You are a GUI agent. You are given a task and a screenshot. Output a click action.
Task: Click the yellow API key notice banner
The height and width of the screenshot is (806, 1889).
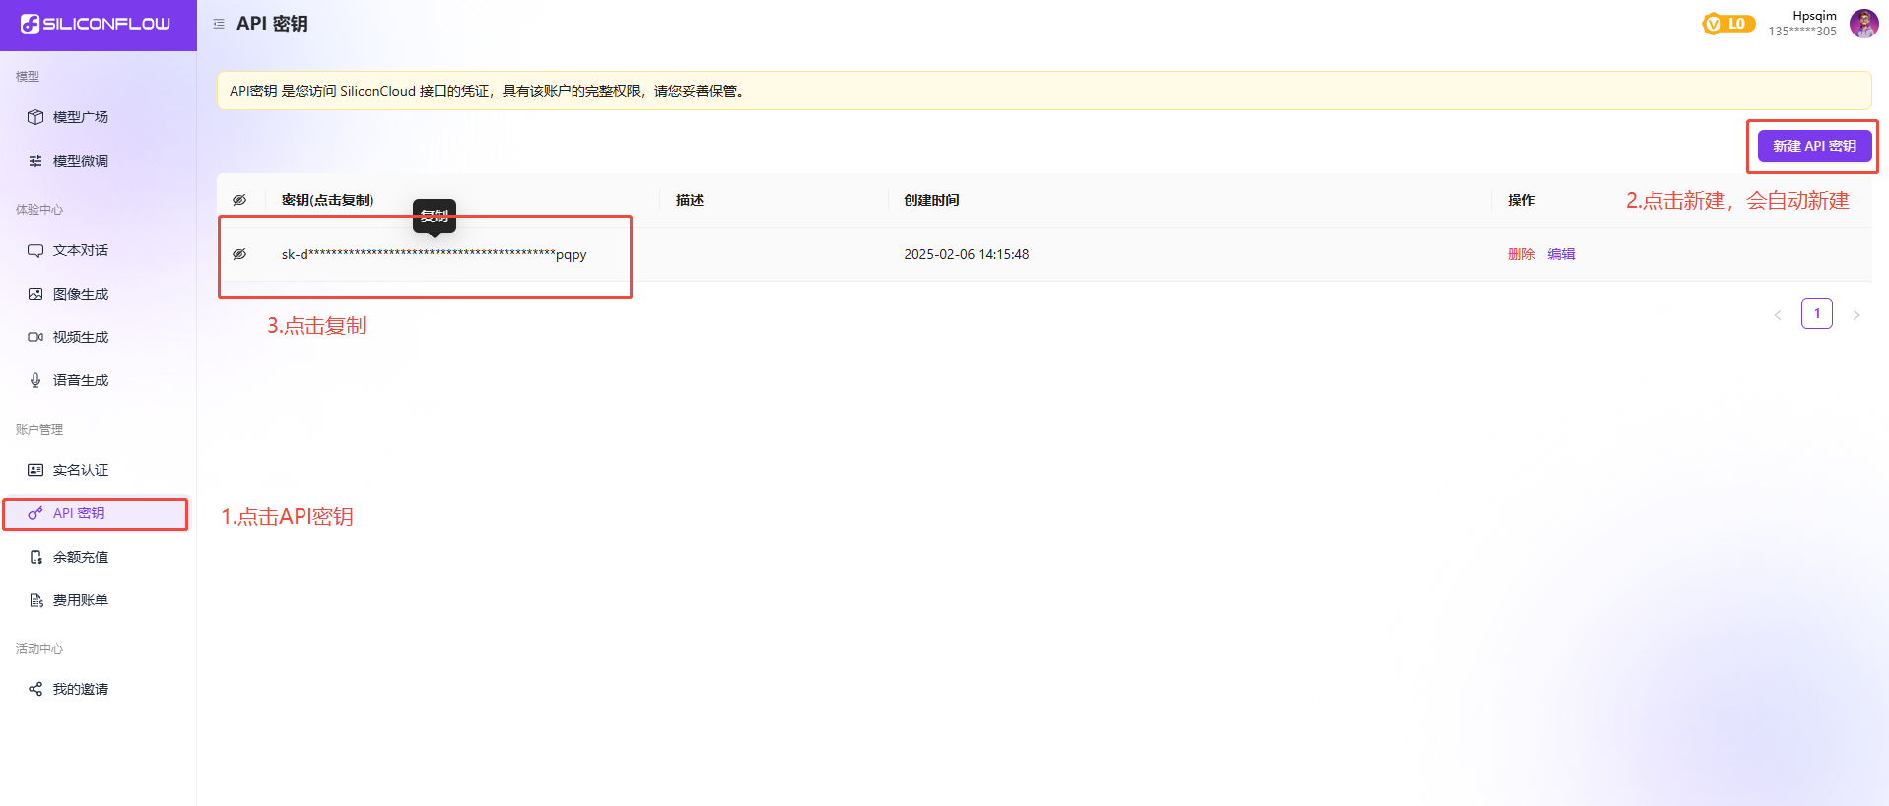pyautogui.click(x=1044, y=91)
